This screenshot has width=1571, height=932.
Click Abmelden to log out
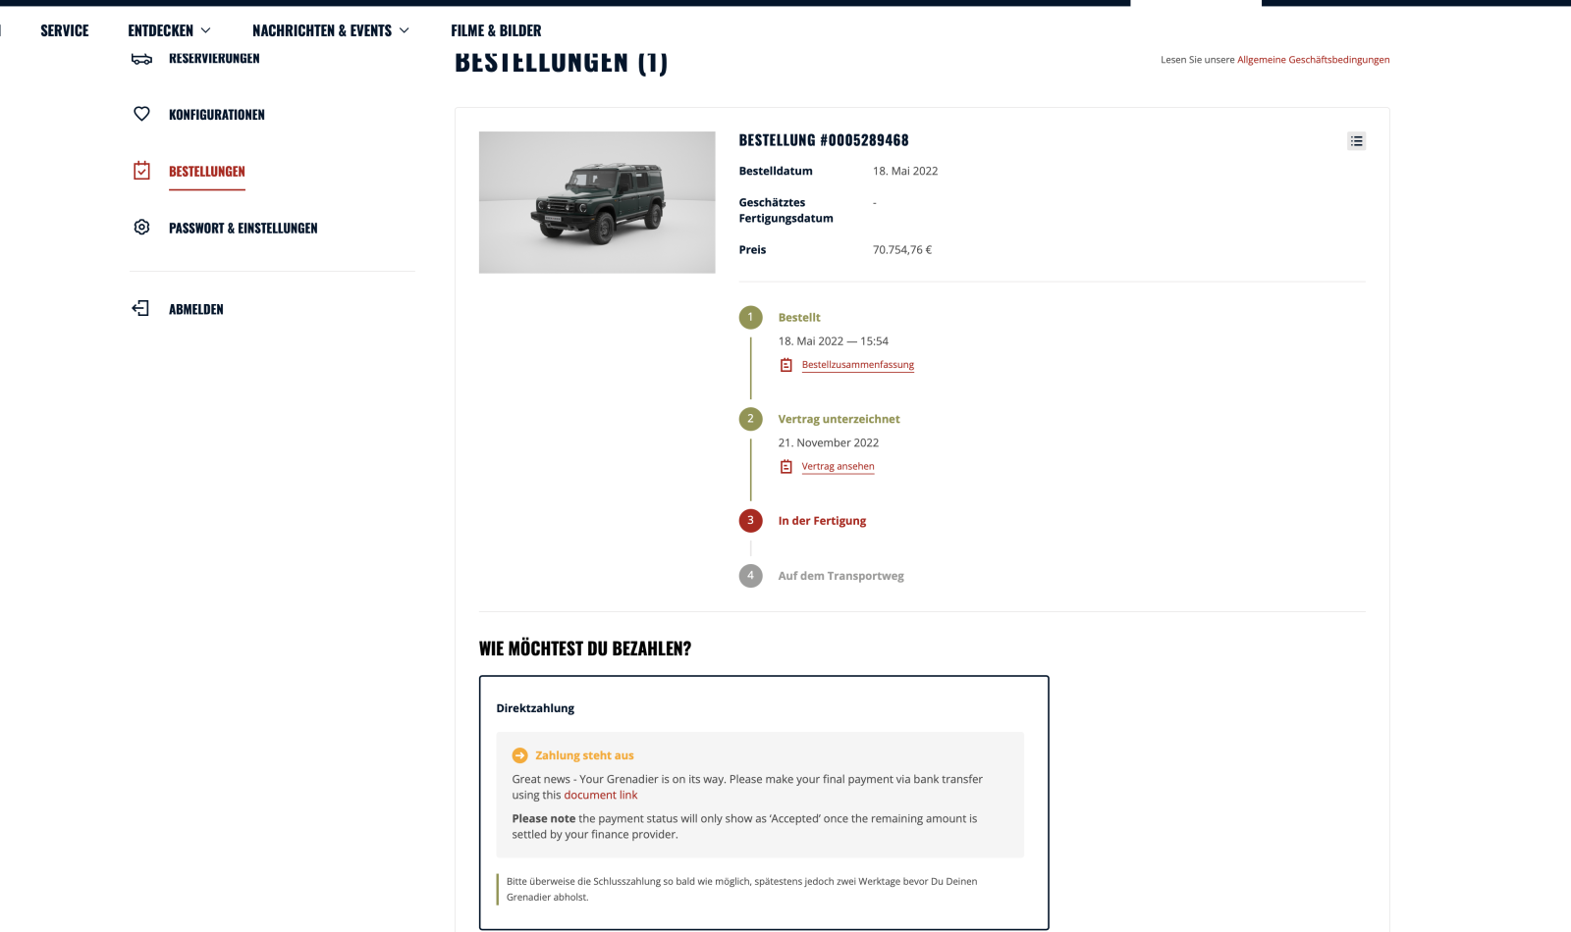(196, 309)
